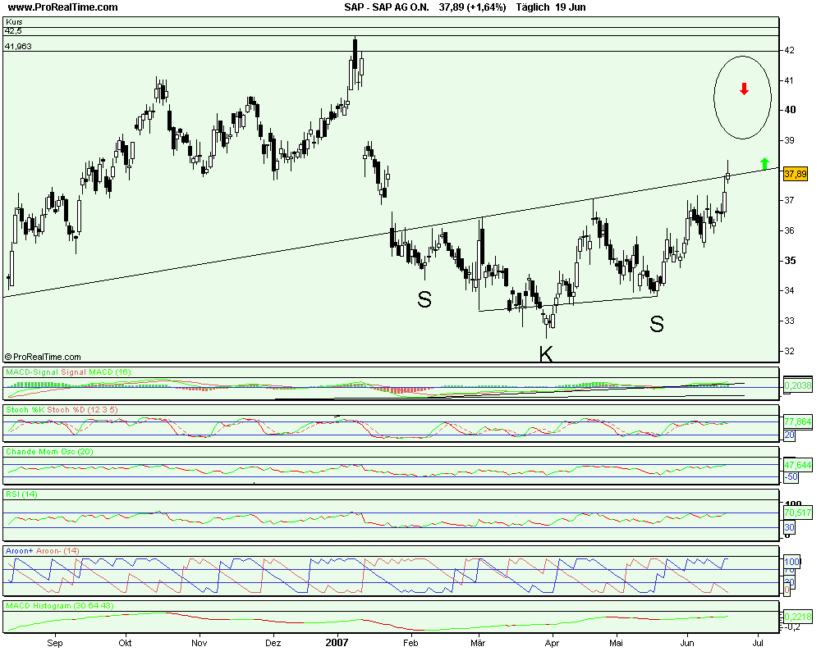The image size is (821, 656).
Task: Click the Feb month on time axis
Action: coord(410,643)
